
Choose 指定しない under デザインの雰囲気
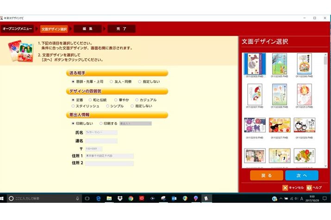[132, 106]
